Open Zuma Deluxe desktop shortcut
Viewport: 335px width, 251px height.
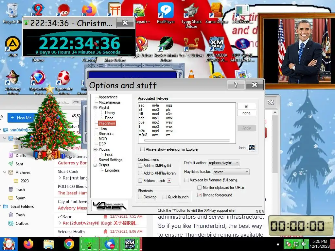coord(217,13)
